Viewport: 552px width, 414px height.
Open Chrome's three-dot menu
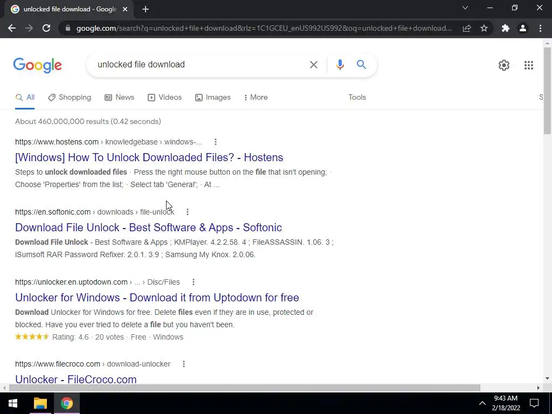coord(540,28)
